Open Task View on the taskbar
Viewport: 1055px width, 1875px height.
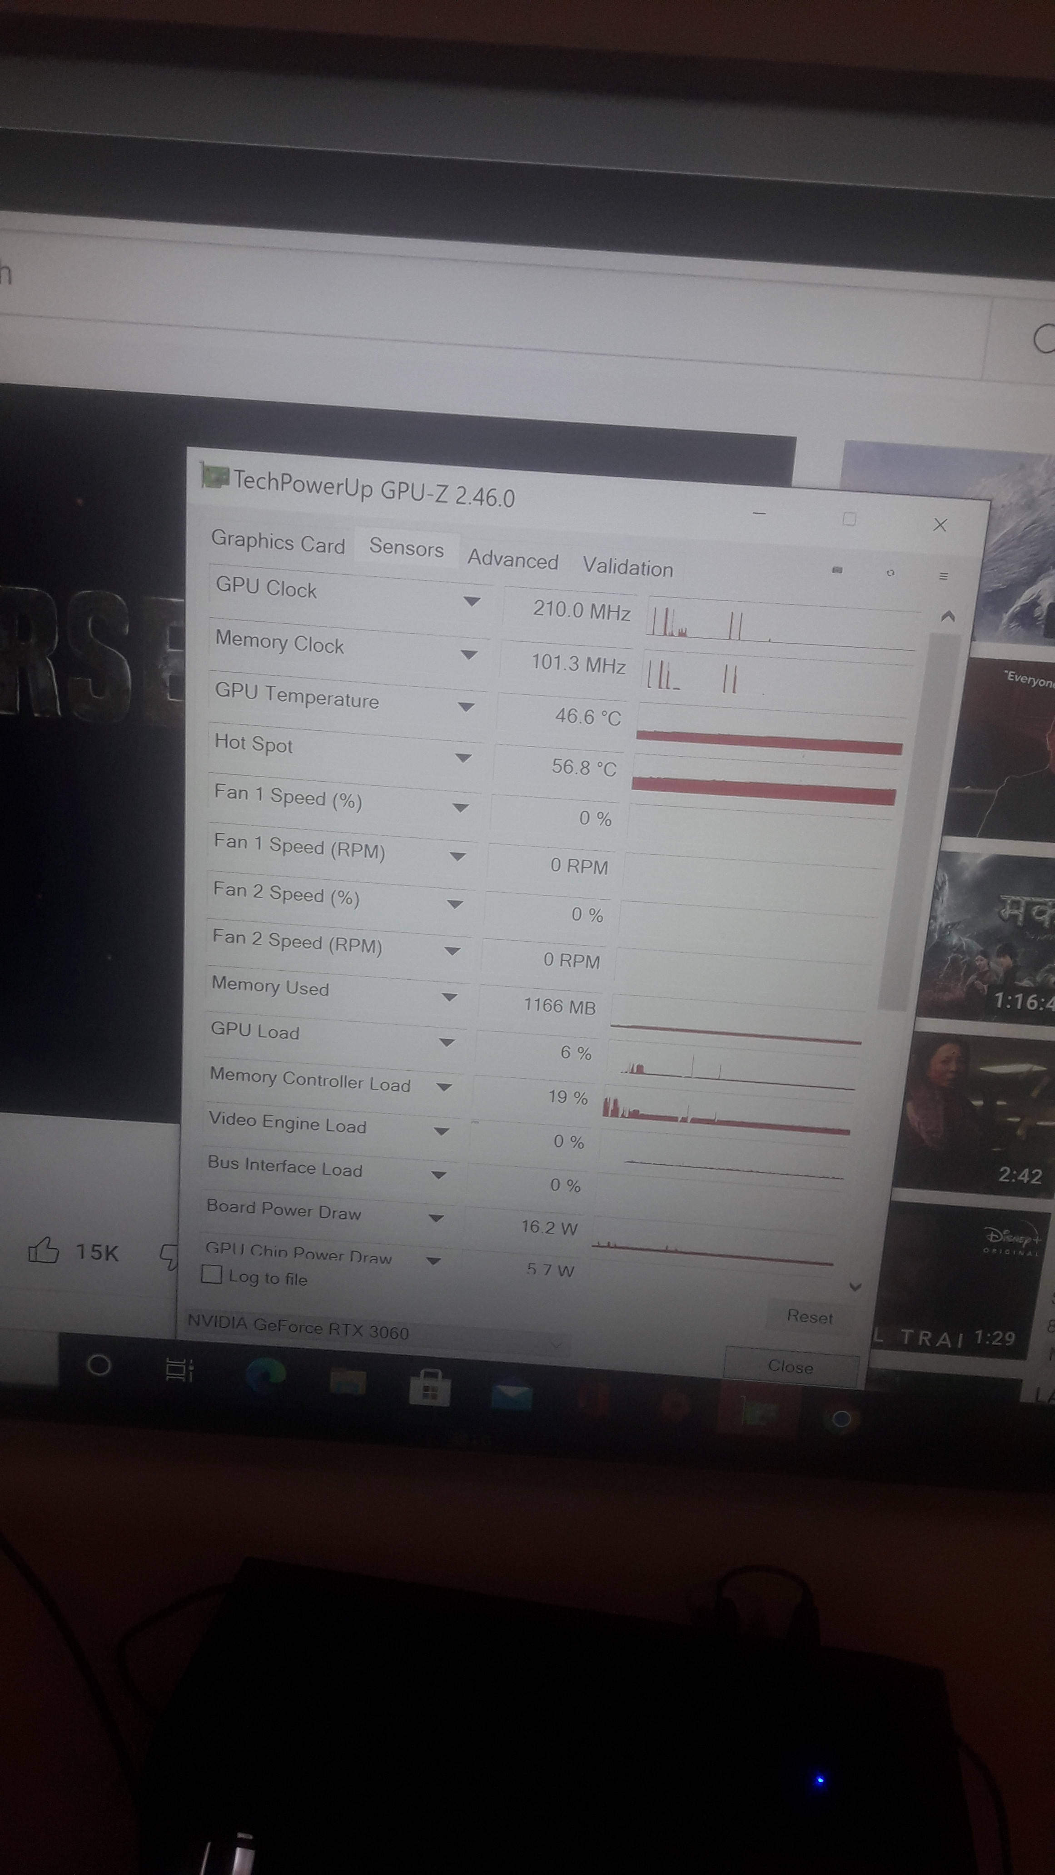179,1370
